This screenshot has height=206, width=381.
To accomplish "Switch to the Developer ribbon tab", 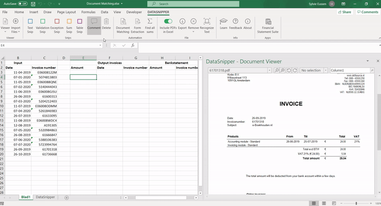I will (134, 12).
